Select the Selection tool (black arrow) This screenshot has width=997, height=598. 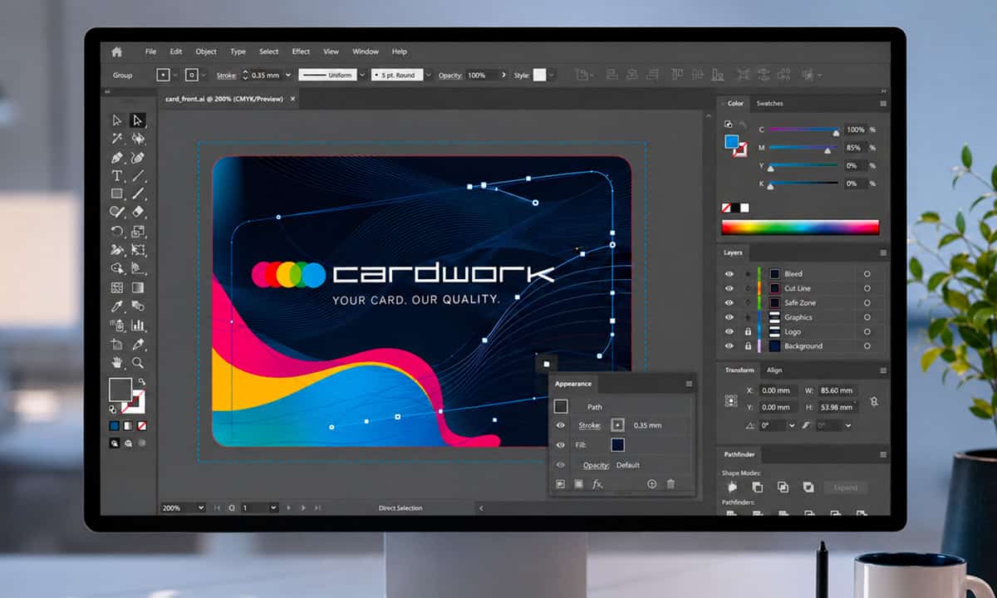[x=117, y=121]
